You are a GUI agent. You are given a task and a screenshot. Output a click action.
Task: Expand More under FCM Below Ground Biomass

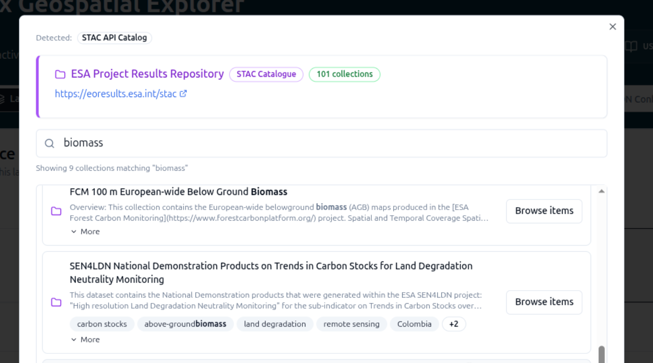tap(85, 231)
